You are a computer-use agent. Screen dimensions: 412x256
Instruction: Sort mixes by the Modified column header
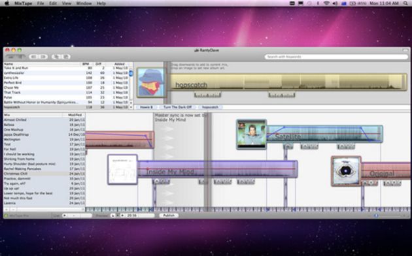(75, 115)
